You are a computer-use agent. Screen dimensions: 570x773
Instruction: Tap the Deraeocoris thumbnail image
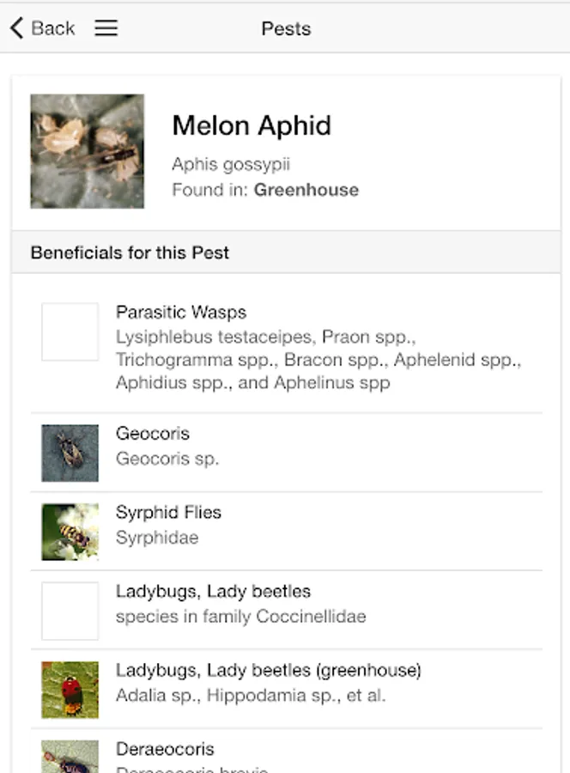pyautogui.click(x=70, y=757)
